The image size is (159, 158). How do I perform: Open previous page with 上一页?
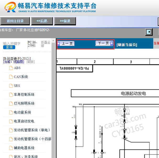(66, 43)
